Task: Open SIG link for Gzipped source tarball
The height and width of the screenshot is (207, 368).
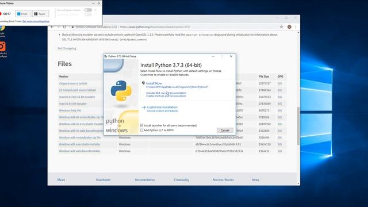Action: click(280, 83)
